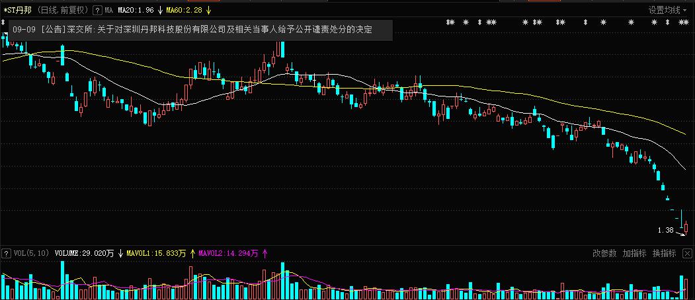Click the MA20:1.96 value

[136, 10]
